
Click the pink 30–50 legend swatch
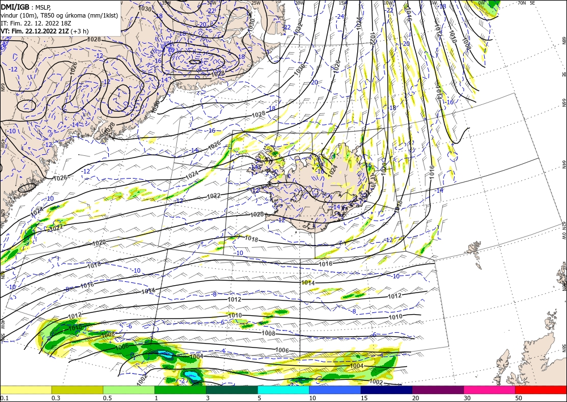pyautogui.click(x=490, y=390)
